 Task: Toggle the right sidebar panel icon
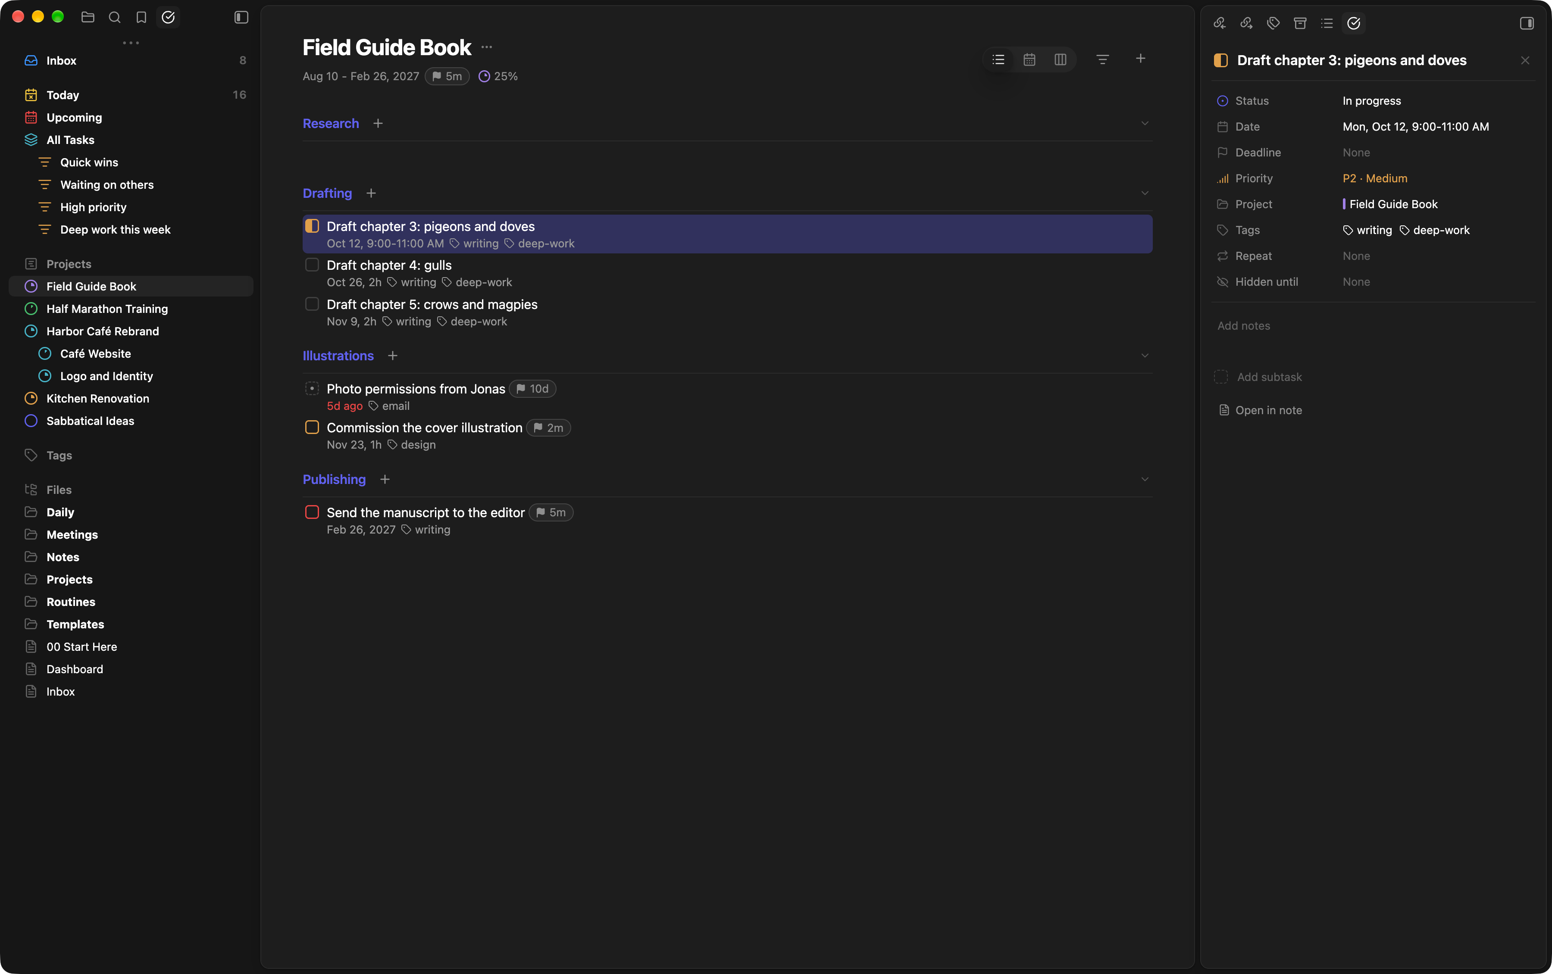1526,23
